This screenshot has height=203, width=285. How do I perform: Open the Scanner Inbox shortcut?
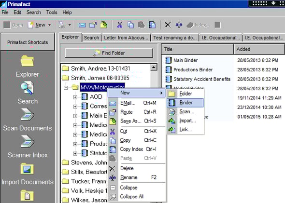coord(28,147)
